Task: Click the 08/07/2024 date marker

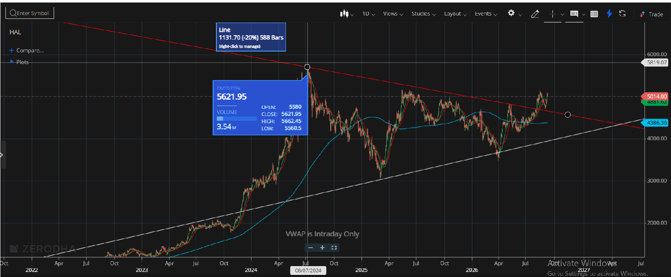Action: pos(308,271)
